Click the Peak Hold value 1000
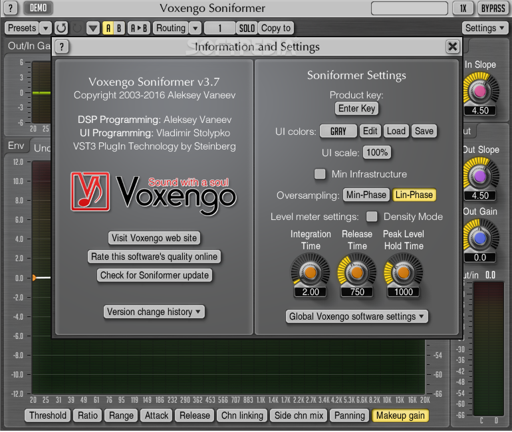This screenshot has width=512, height=432. [x=404, y=292]
